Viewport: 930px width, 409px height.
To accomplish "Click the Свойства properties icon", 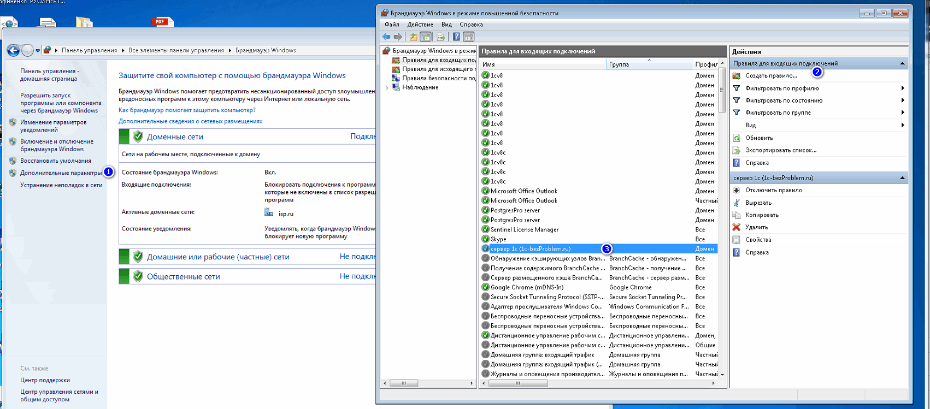I will coord(737,240).
